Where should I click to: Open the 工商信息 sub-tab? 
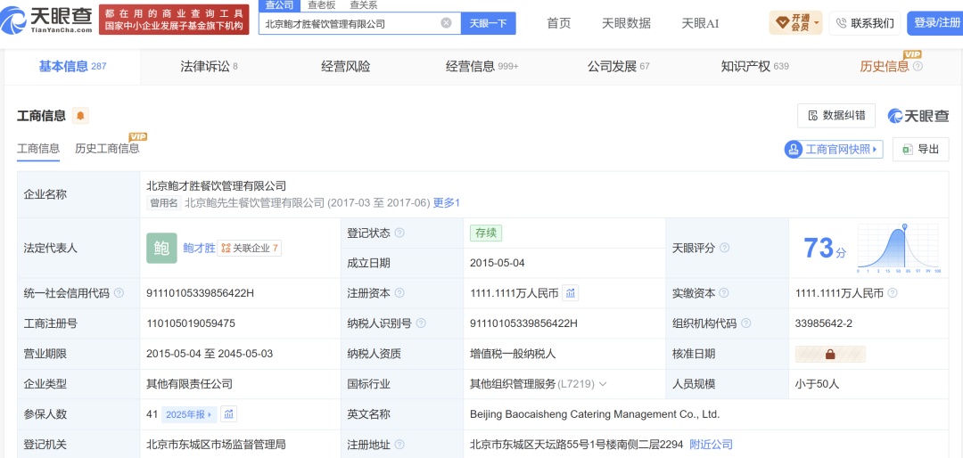tap(38, 149)
